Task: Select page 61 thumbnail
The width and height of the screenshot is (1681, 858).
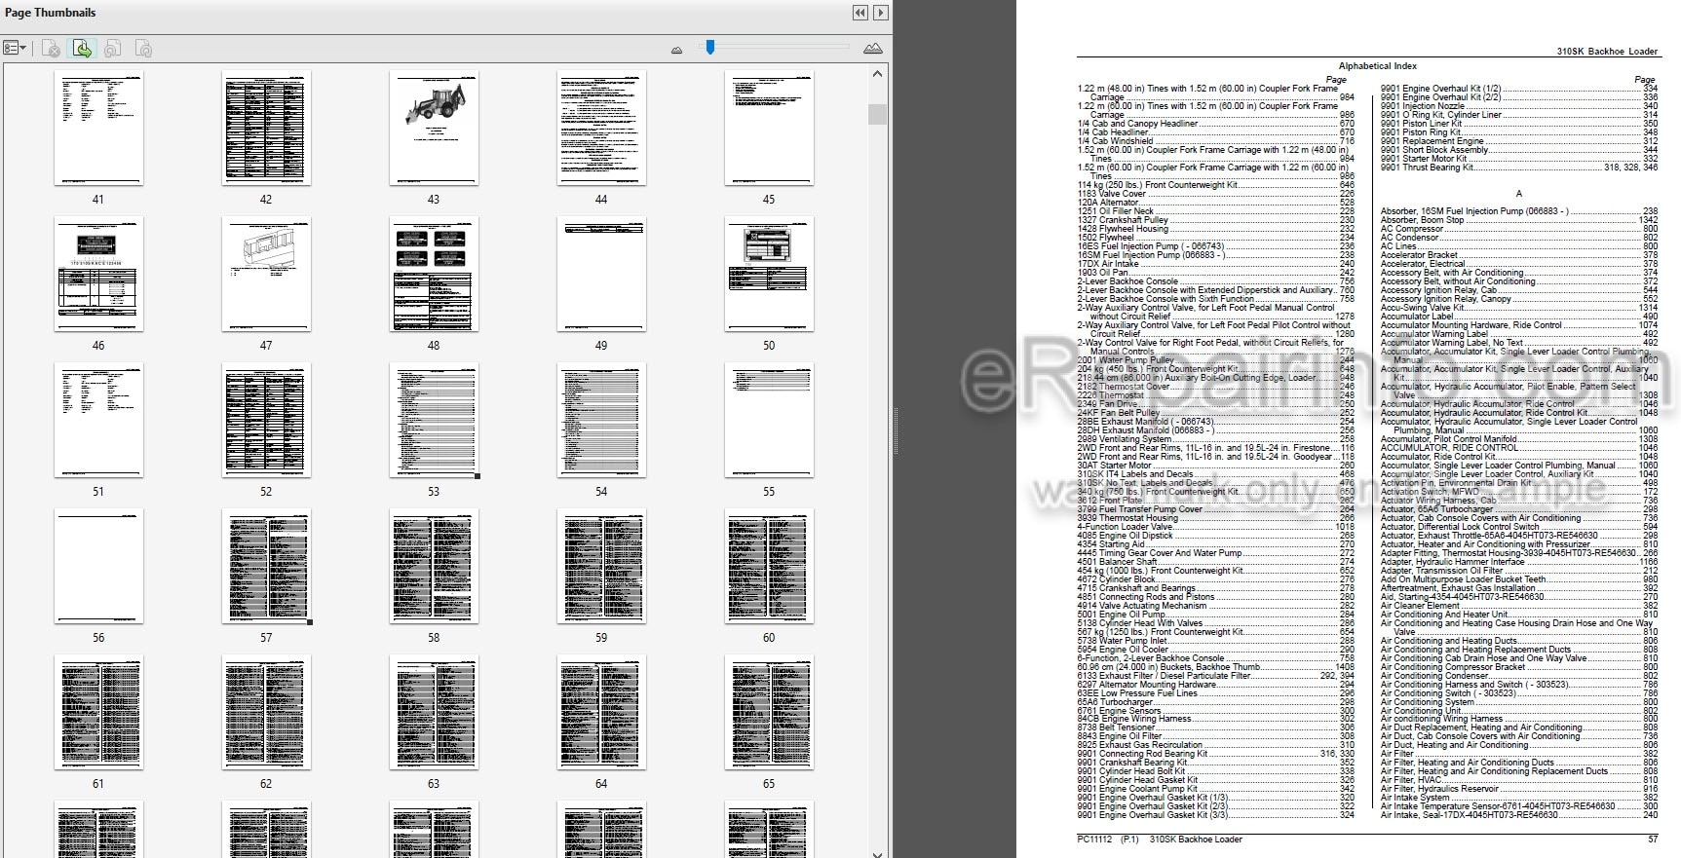Action: [x=98, y=712]
